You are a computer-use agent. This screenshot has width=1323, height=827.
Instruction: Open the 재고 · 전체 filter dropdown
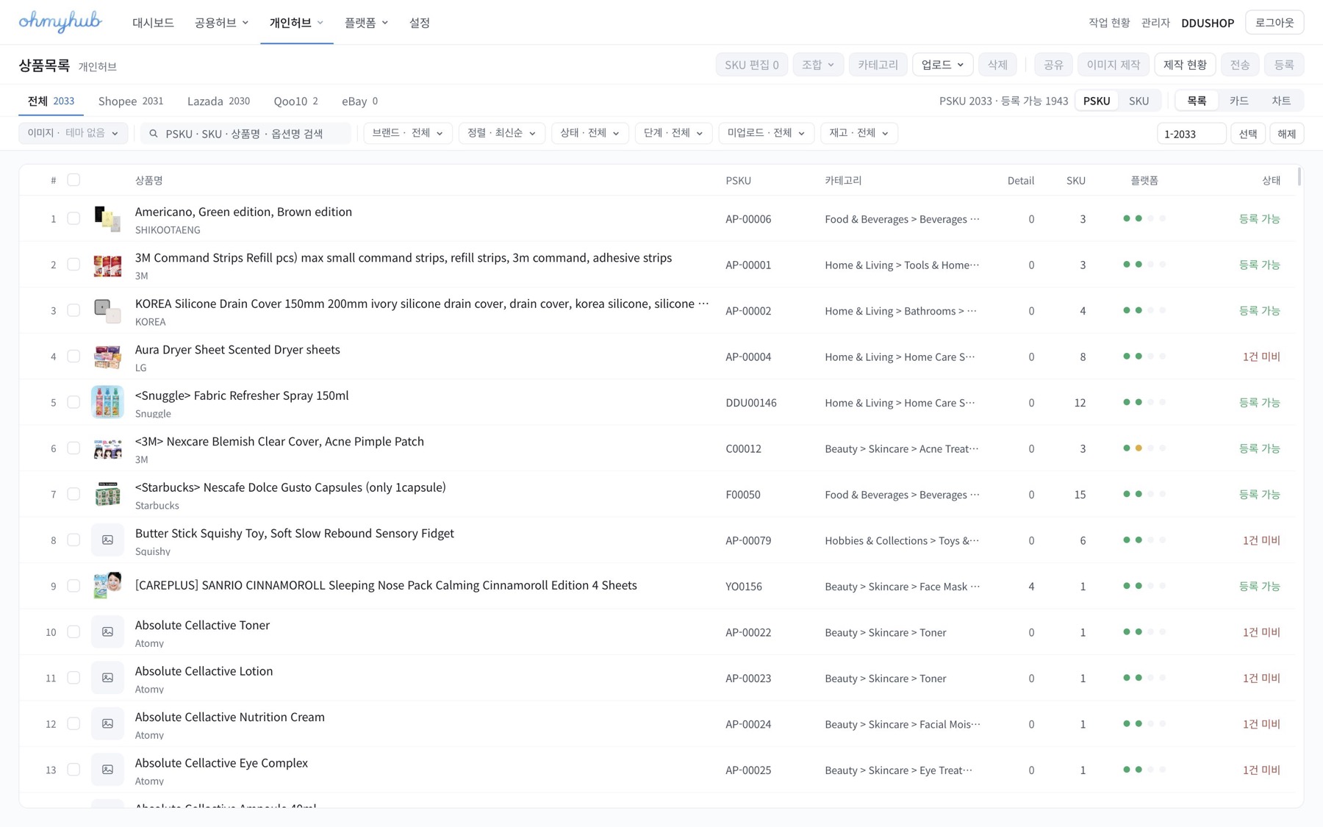click(x=858, y=133)
